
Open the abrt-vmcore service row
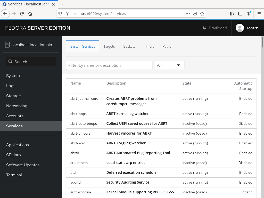tap(161, 133)
